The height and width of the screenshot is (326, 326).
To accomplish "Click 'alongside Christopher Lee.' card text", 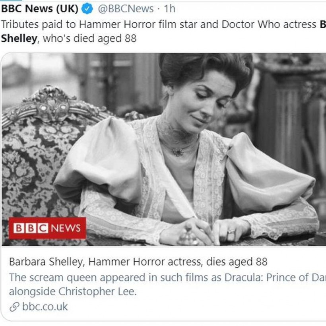I will (x=73, y=291).
